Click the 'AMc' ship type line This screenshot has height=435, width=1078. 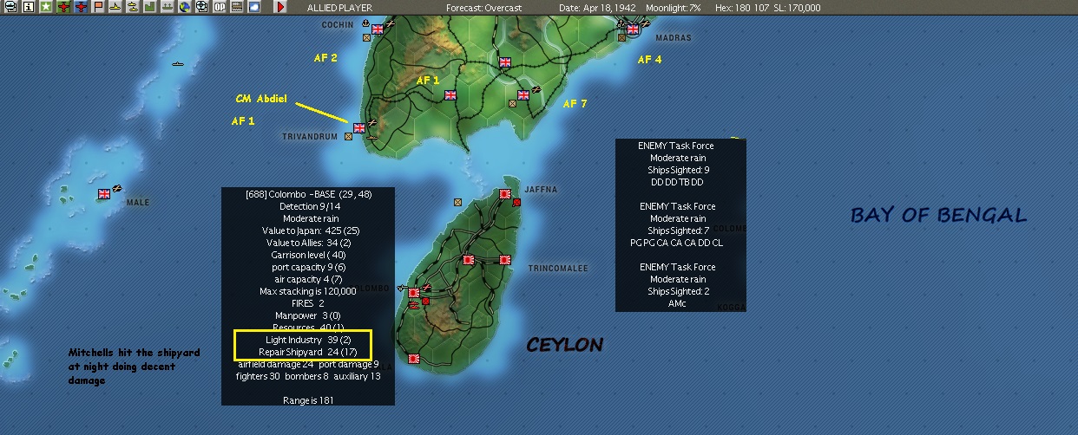pyautogui.click(x=677, y=304)
